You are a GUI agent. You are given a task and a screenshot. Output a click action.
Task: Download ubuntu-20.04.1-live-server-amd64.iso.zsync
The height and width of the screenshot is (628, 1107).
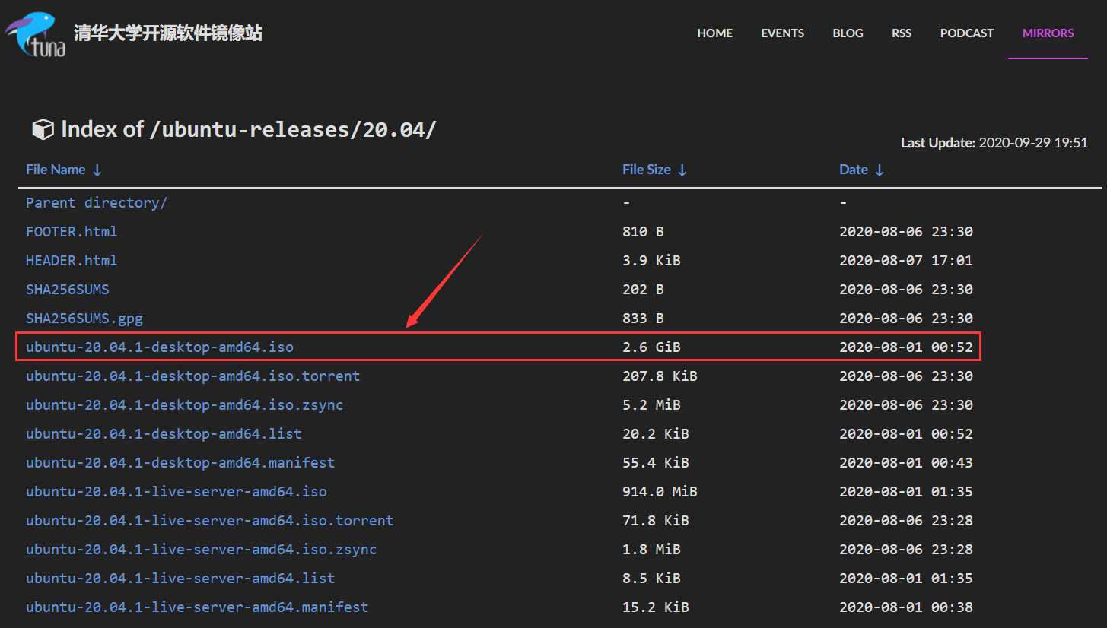click(x=202, y=550)
